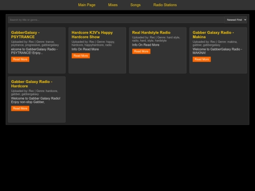This screenshot has width=255, height=191.
Task: Focus the search by title or genre field
Action: click(x=116, y=20)
